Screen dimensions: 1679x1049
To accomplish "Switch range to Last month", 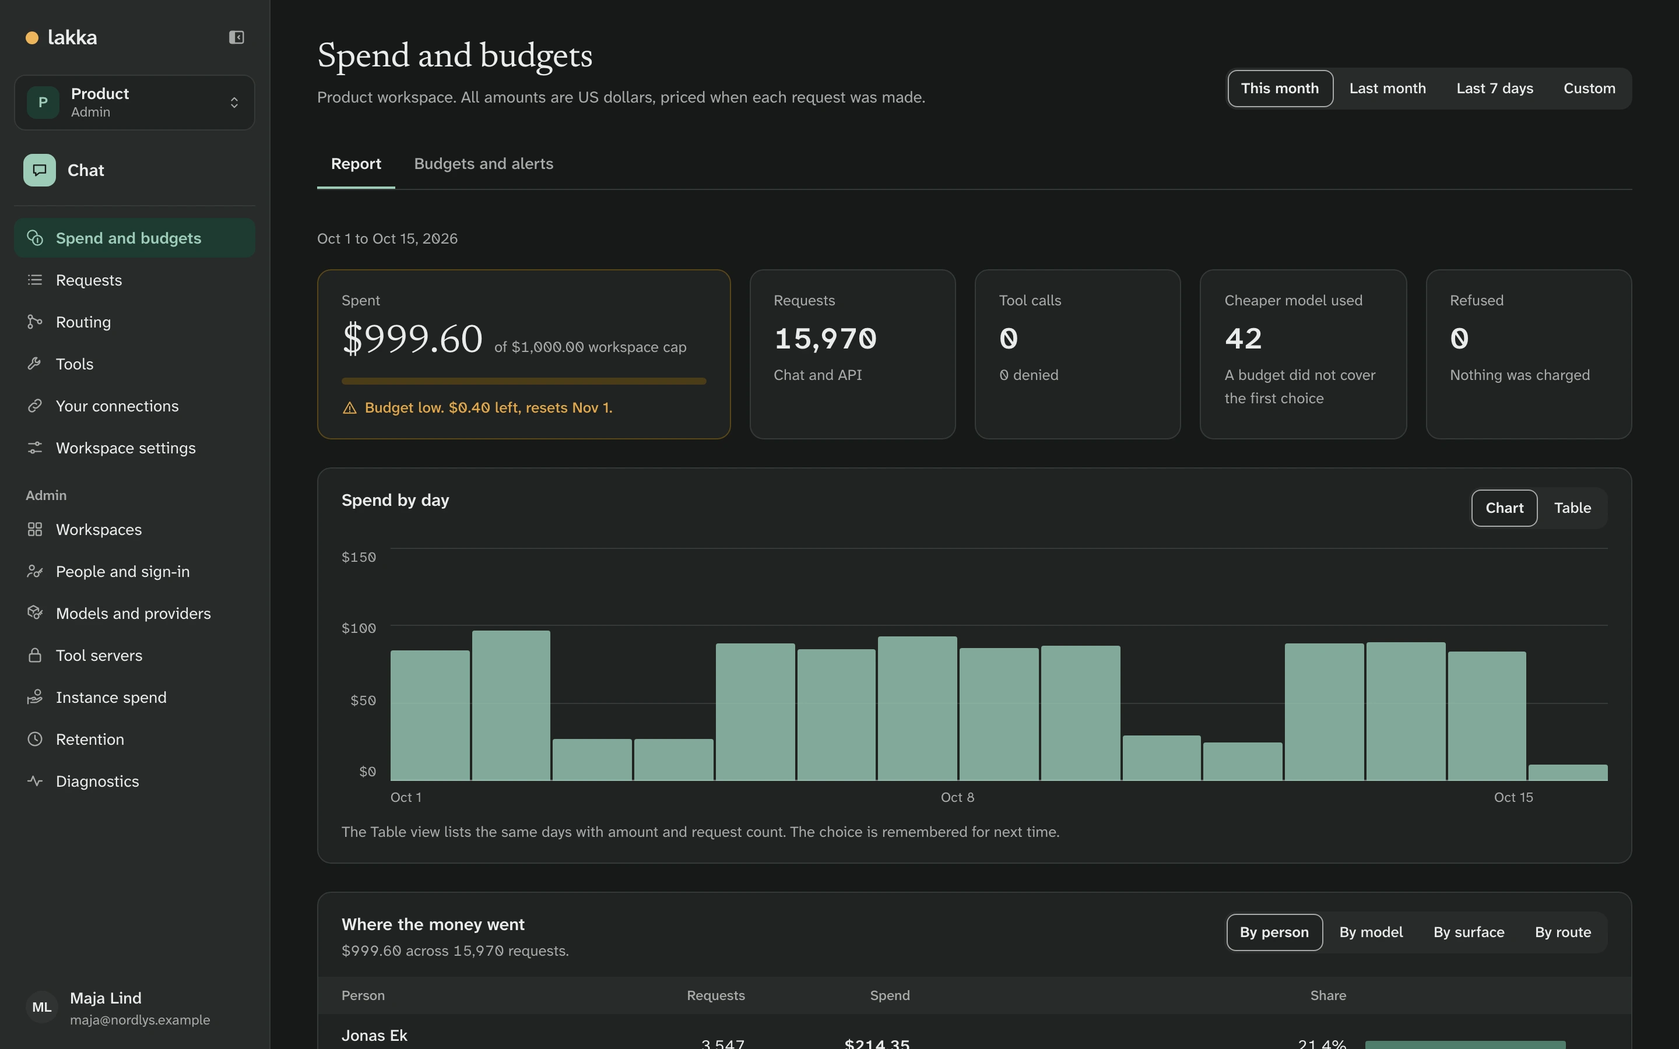I will [x=1388, y=89].
